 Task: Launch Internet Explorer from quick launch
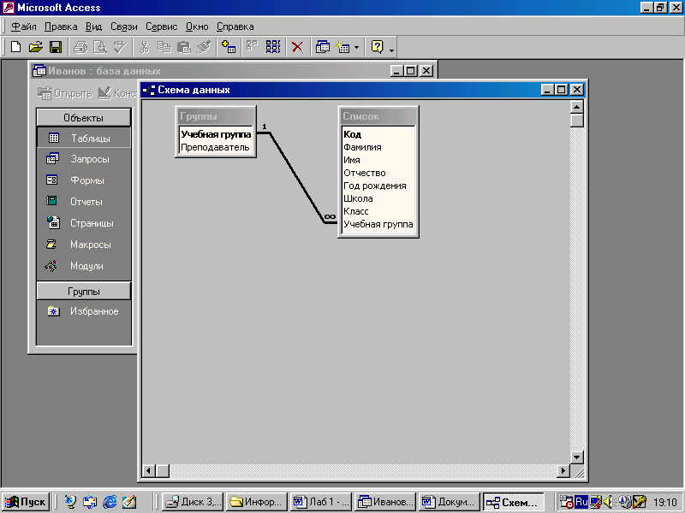[x=110, y=502]
